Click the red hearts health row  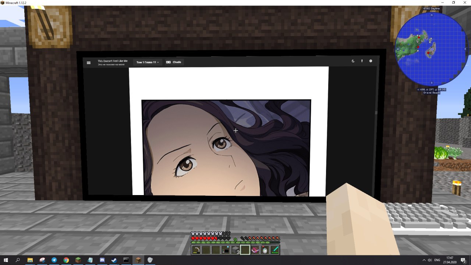tap(210, 239)
